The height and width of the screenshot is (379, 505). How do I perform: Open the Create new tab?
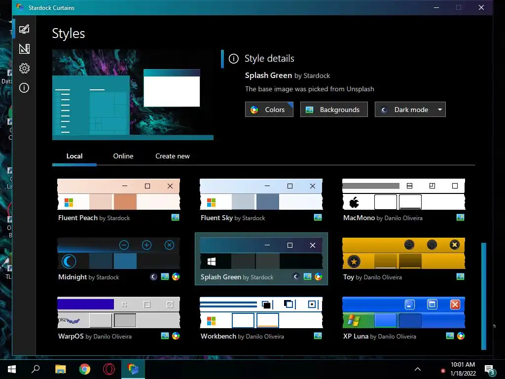pos(173,156)
